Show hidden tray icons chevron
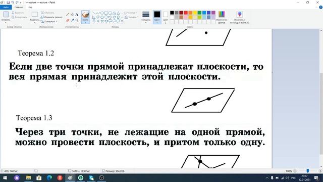The height and width of the screenshot is (182, 323). click(267, 177)
